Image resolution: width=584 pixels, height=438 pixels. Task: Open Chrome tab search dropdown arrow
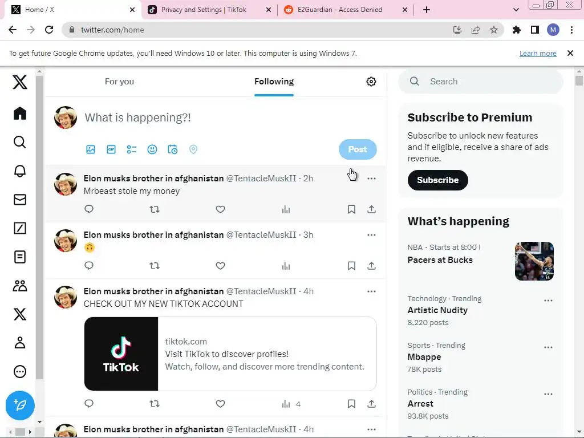point(516,10)
